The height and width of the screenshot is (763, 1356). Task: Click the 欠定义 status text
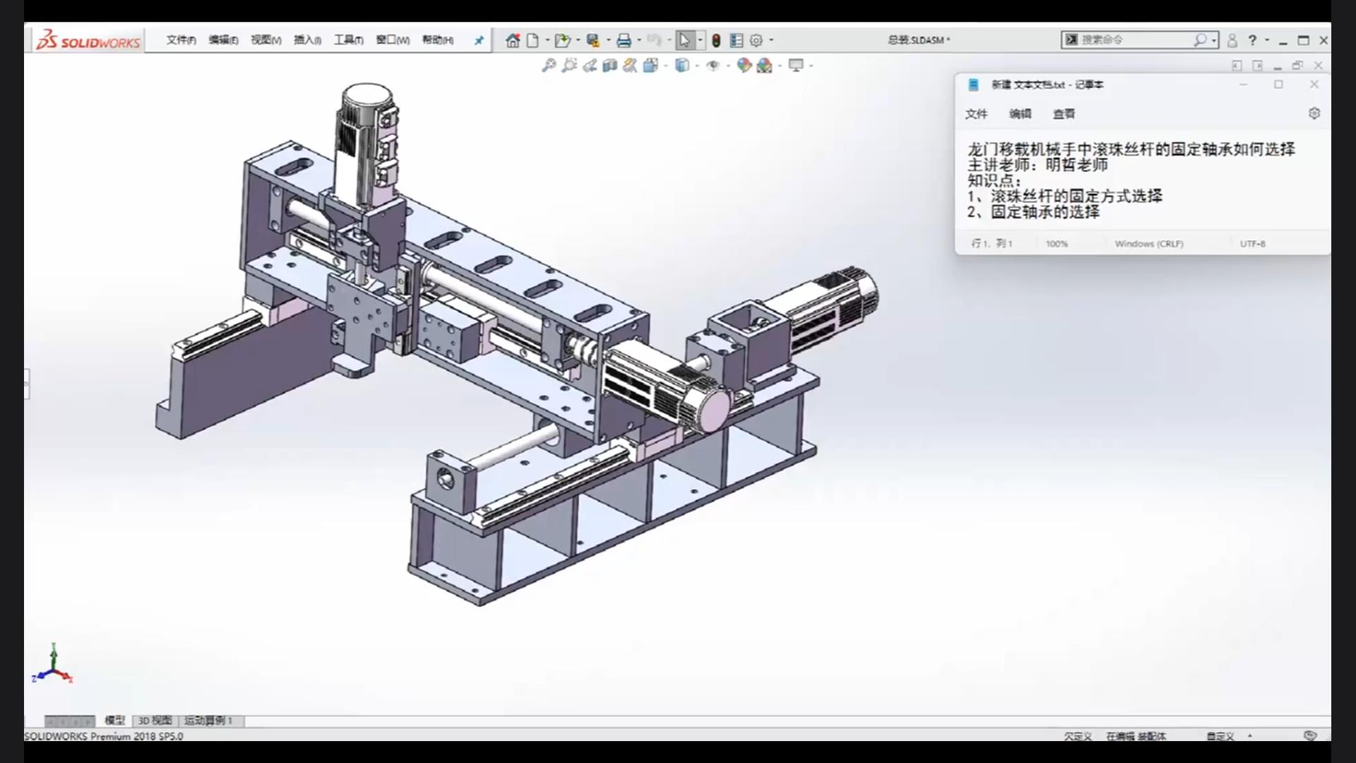[x=1078, y=736]
